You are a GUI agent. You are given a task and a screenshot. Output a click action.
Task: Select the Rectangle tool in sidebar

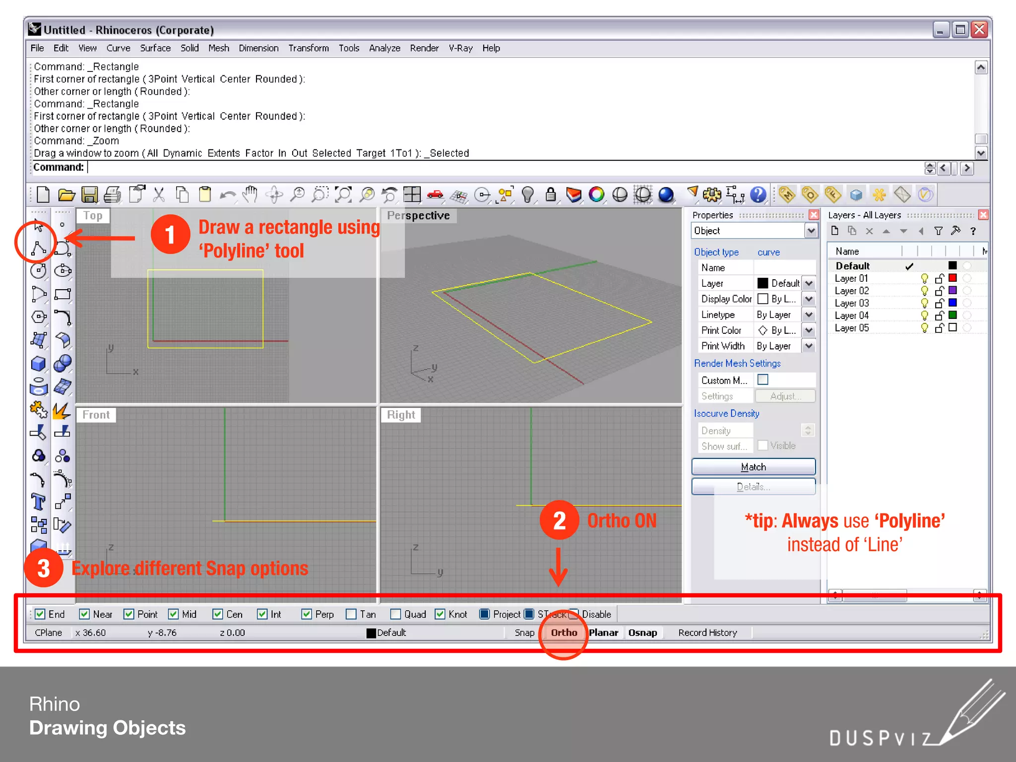click(x=63, y=294)
